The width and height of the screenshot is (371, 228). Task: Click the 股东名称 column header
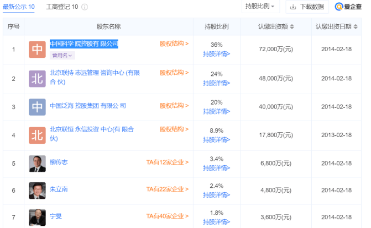pos(108,26)
